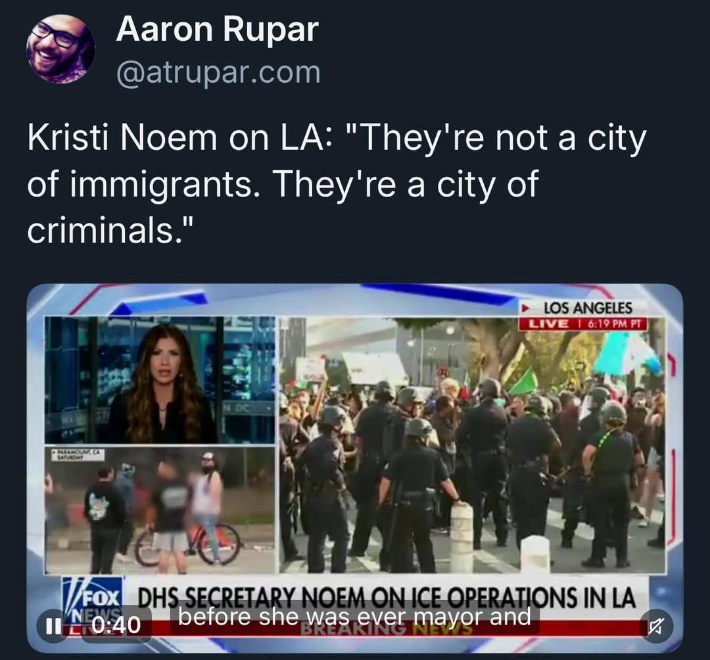The width and height of the screenshot is (710, 660).
Task: Click the DHS Secretary Noem chyron headline
Action: [387, 598]
